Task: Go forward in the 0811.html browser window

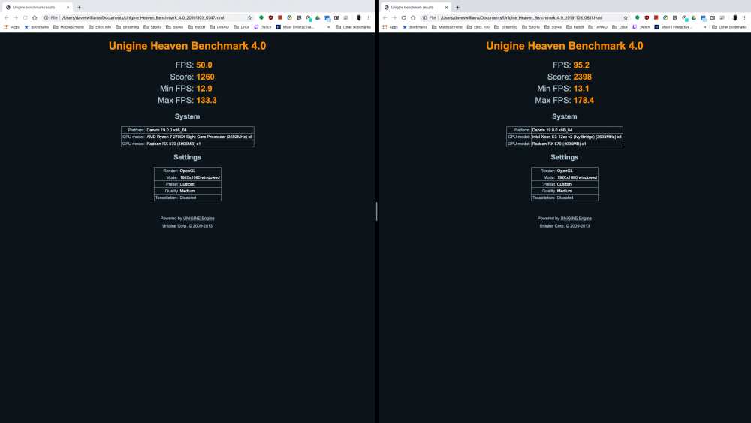Action: point(394,18)
